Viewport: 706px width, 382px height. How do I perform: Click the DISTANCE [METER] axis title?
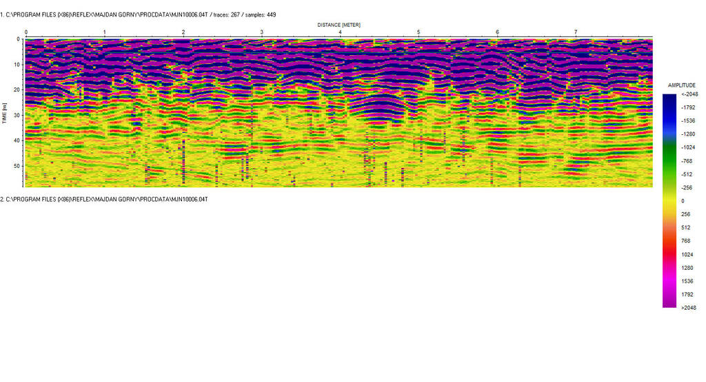click(339, 25)
